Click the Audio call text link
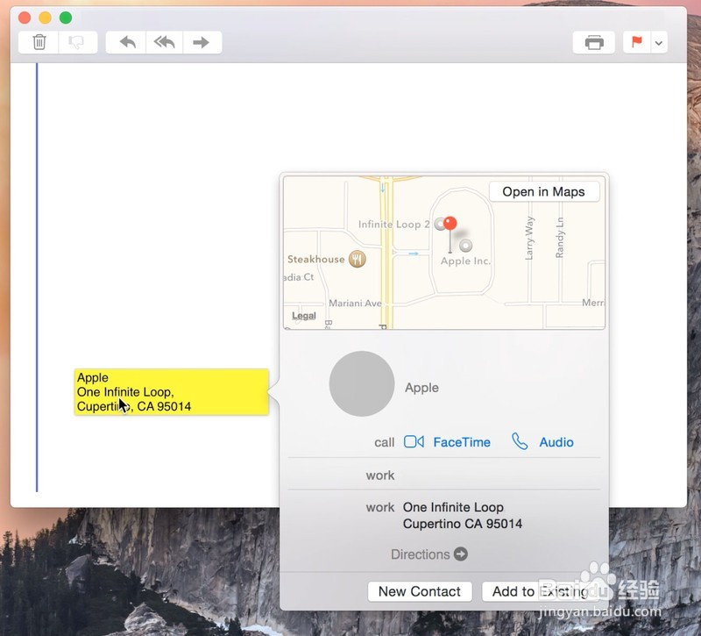The image size is (701, 636). tap(556, 442)
